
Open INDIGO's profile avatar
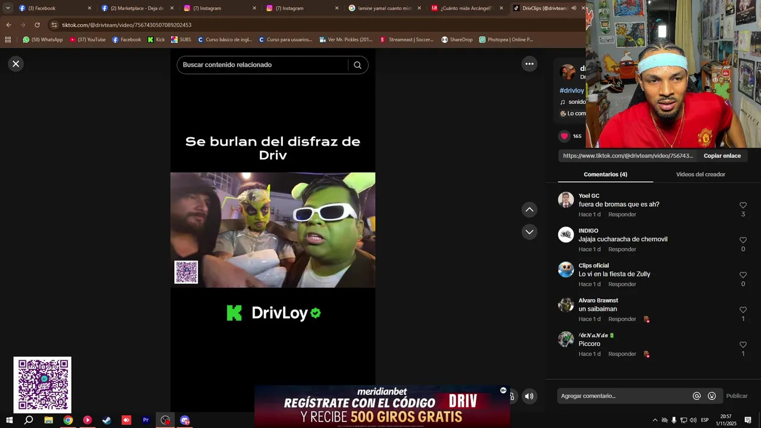coord(566,235)
